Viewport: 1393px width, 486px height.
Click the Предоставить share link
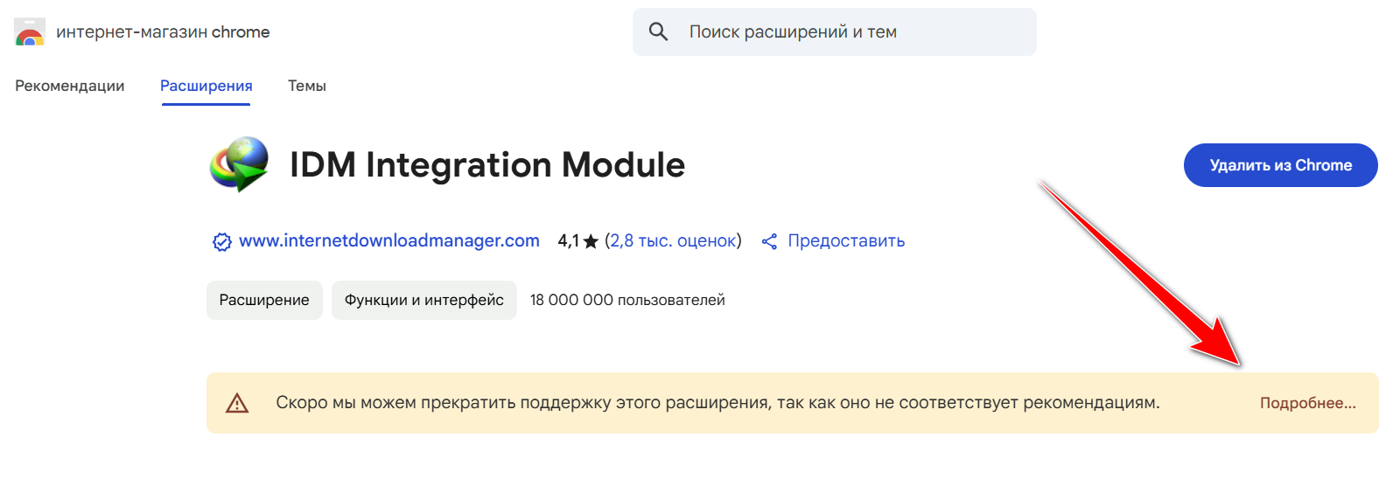coord(846,240)
